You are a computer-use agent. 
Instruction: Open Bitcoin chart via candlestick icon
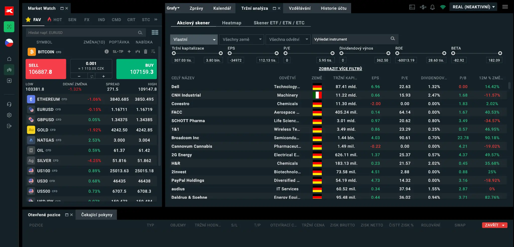click(x=138, y=52)
